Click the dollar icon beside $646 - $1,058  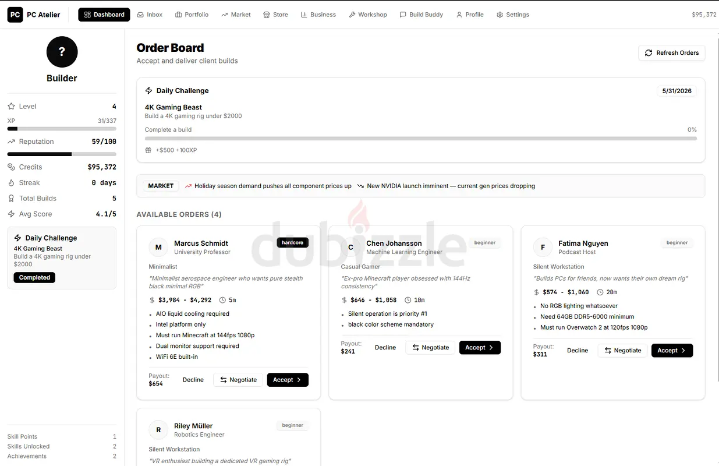[345, 301]
